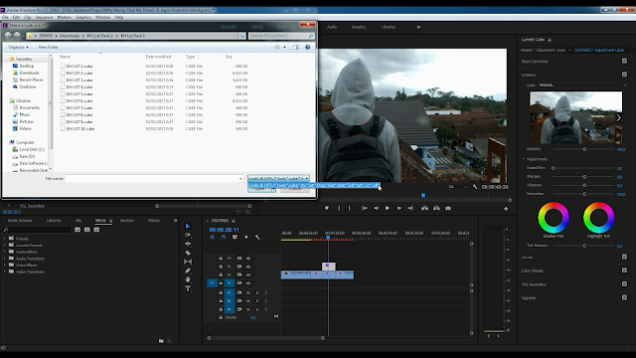Open Timeline Display Settings wrench
This screenshot has height=358, width=636.
coord(257,237)
